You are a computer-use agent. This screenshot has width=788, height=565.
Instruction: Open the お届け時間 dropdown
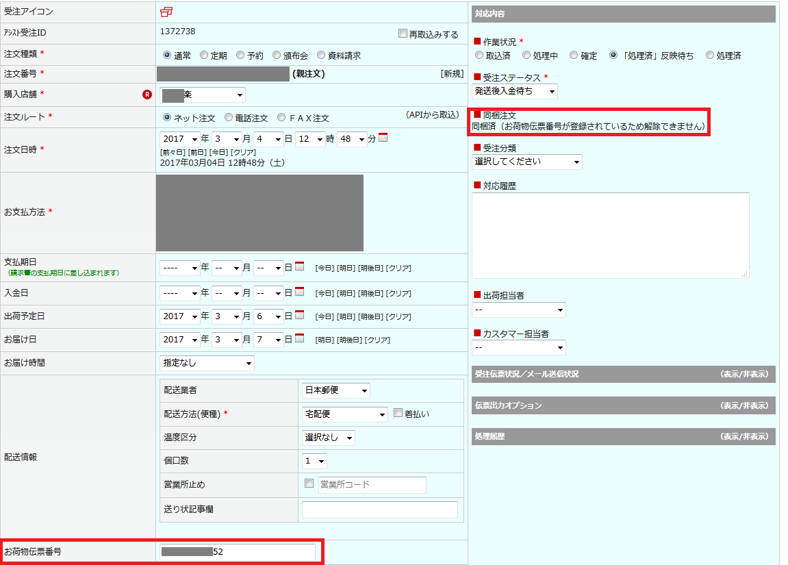pos(207,363)
